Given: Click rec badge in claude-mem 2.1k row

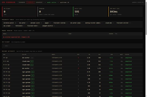Looking at the screenshot, I should tap(32, 61).
